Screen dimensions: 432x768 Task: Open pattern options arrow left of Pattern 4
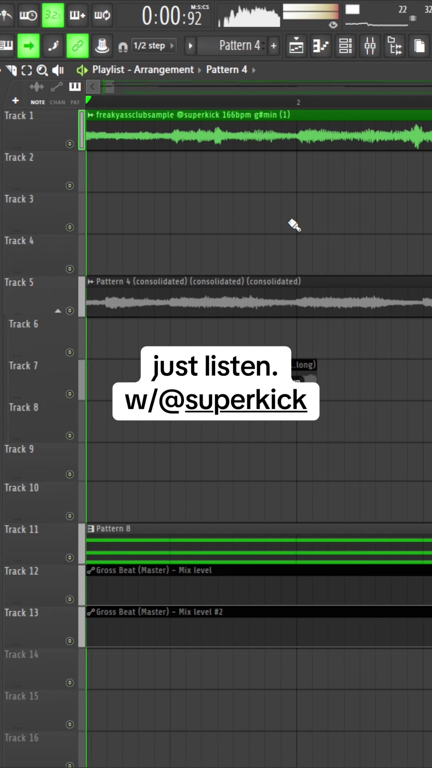tap(190, 46)
